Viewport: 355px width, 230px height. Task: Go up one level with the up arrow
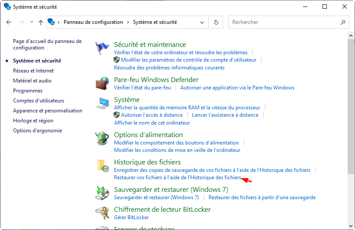coord(40,22)
